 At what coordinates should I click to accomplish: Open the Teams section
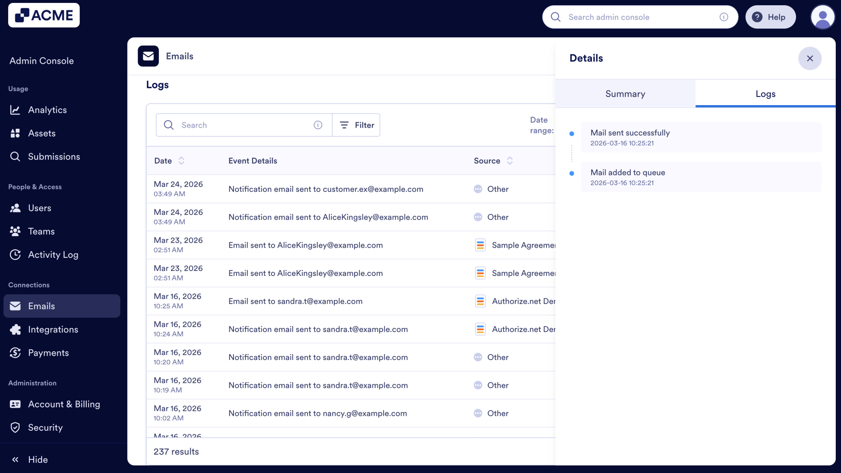41,231
